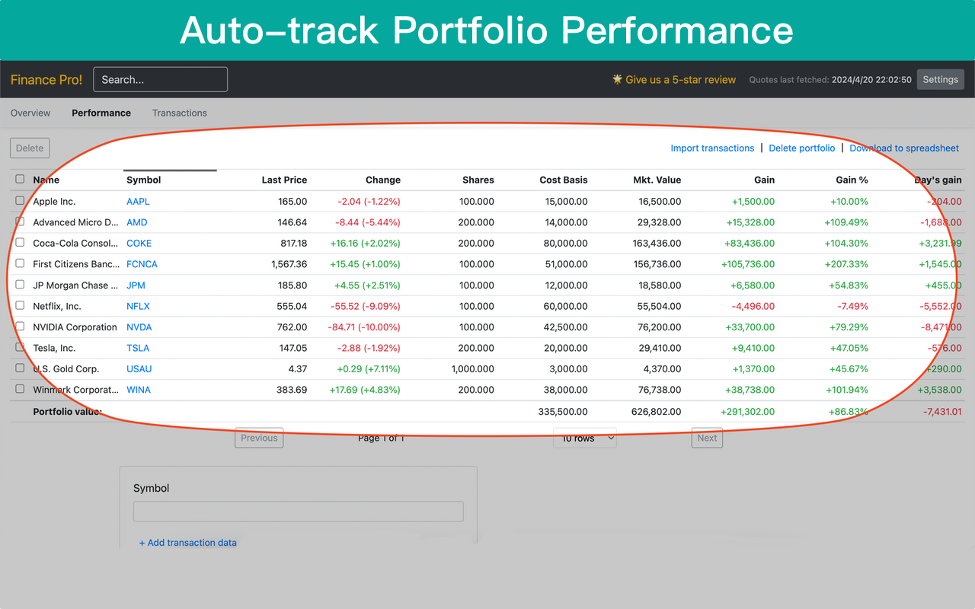Check the Tesla, Inc. row checkbox
Screen dimensions: 975x609
click(x=20, y=347)
